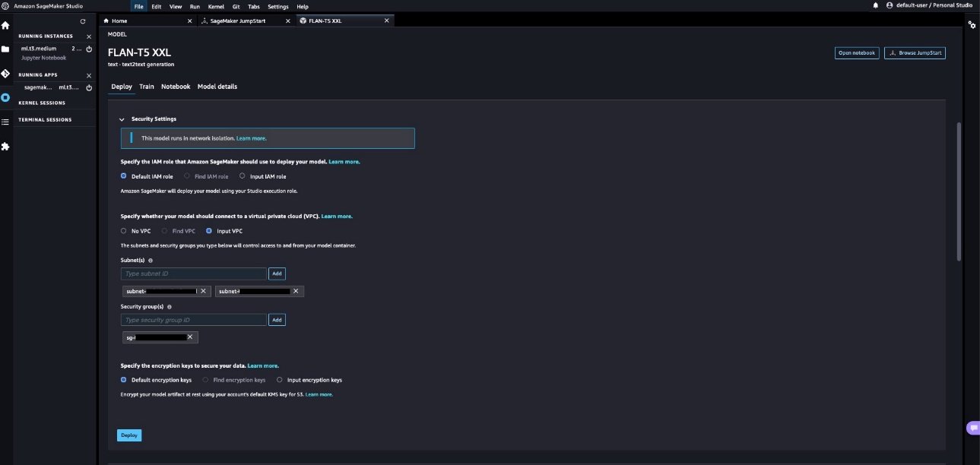Click the Open notebook button
The width and height of the screenshot is (980, 465).
(x=857, y=53)
